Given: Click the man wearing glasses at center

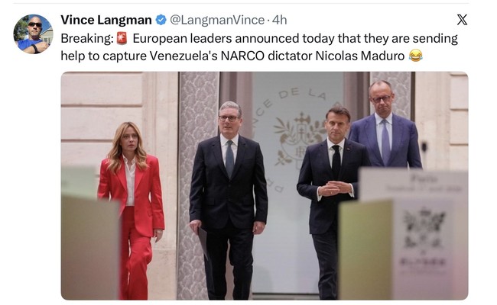Looking at the screenshot, I should (228, 201).
